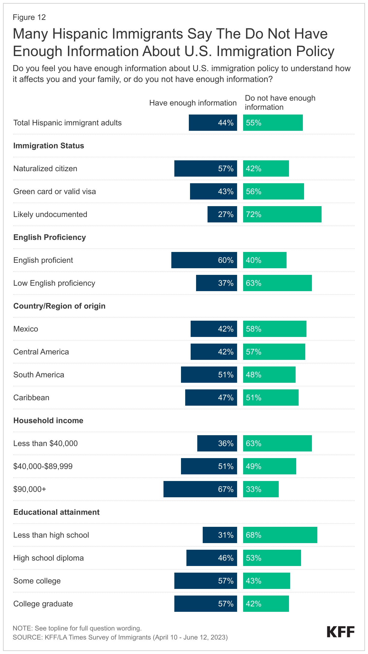Select the 68% Less than high school bar
Screen dimensions: 368x654
(280, 535)
